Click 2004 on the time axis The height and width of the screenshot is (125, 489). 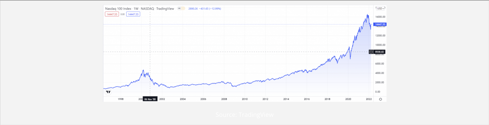(x=183, y=99)
